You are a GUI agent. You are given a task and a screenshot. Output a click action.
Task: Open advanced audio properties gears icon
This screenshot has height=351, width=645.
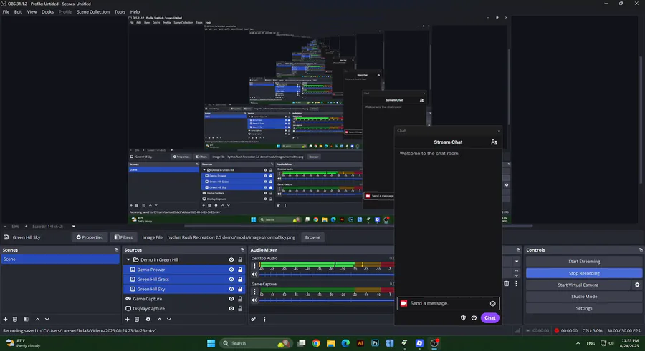(x=254, y=319)
